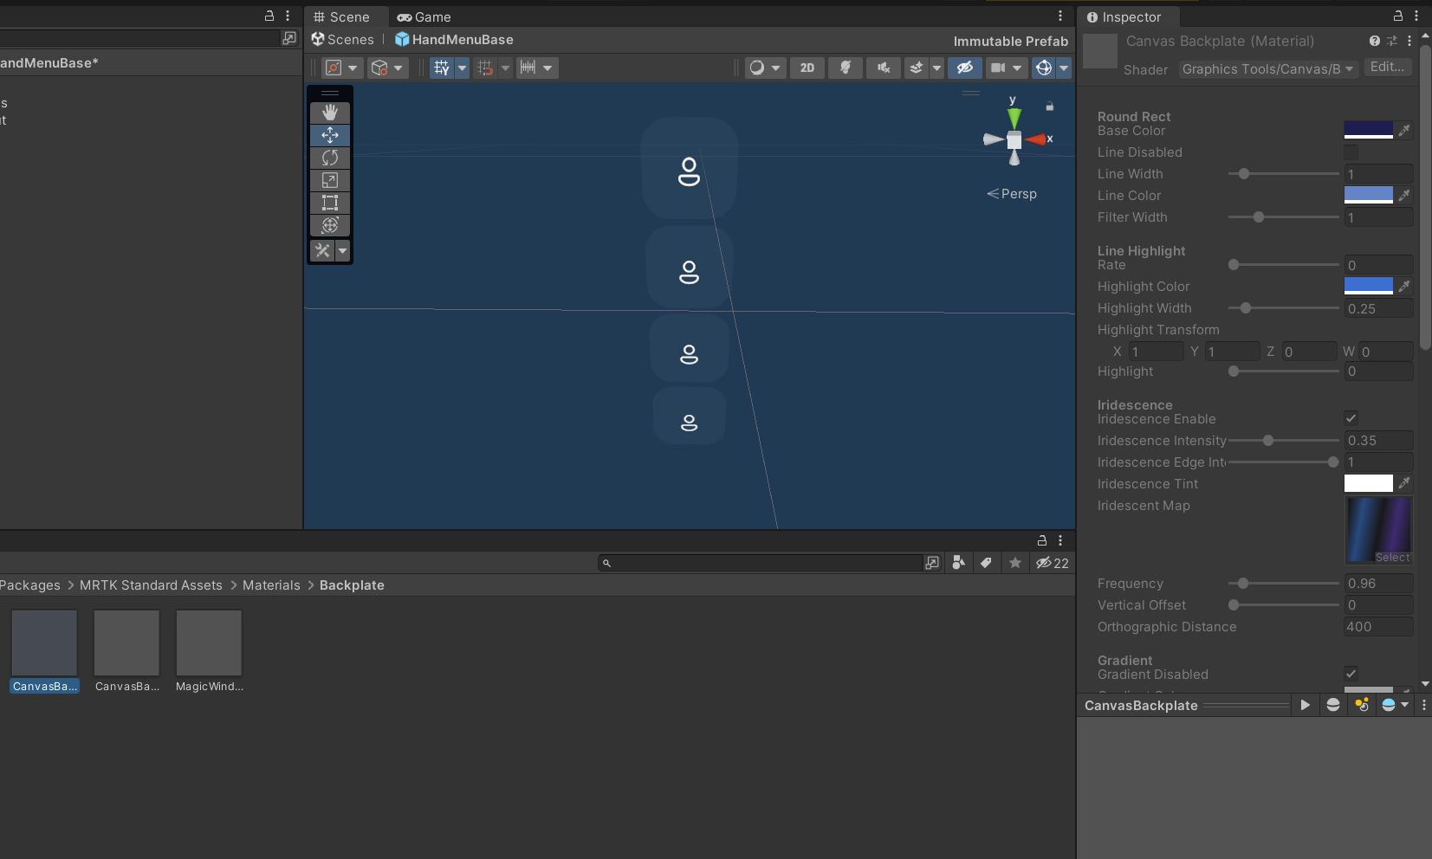Viewport: 1432px width, 859px height.
Task: Select the Scale tool
Action: [330, 180]
